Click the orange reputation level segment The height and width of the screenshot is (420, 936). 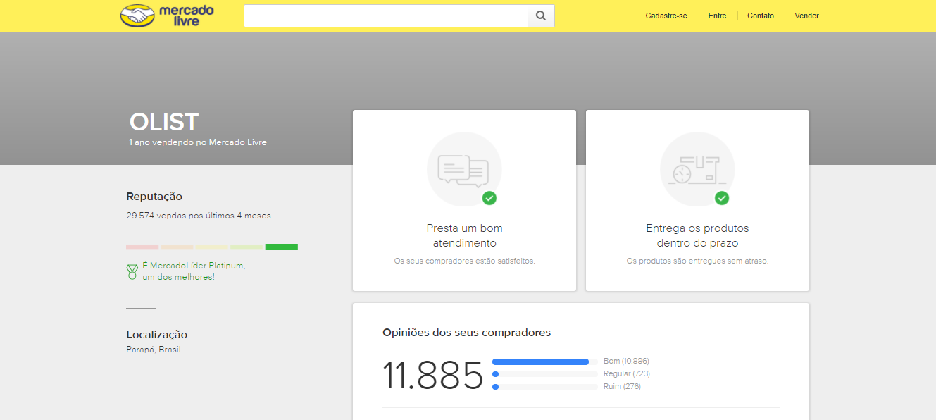(177, 247)
